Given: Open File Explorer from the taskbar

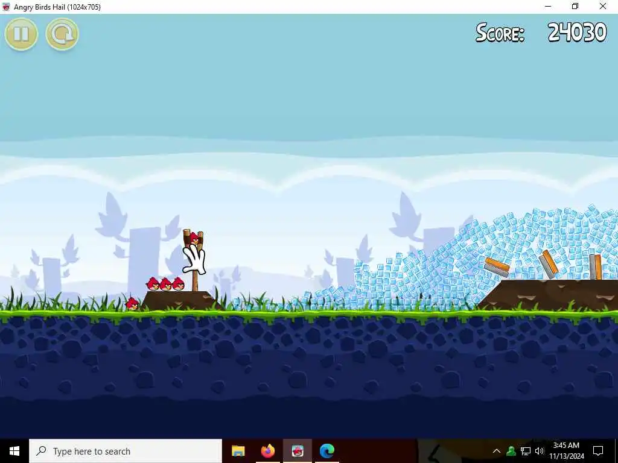Looking at the screenshot, I should point(238,451).
